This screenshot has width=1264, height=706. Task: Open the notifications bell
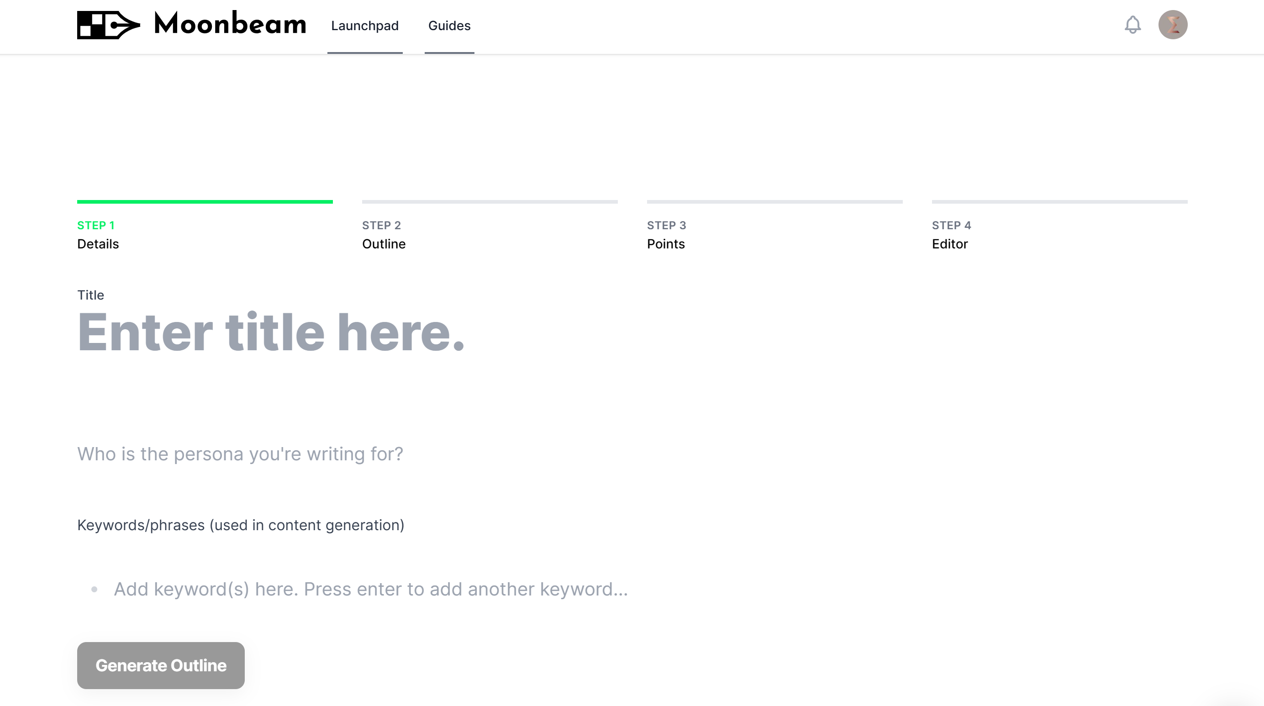point(1132,25)
